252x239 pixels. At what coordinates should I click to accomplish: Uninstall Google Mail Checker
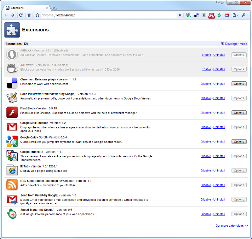click(x=219, y=127)
